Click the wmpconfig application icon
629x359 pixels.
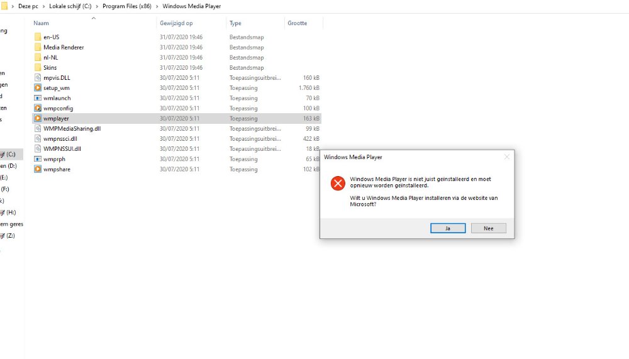point(38,108)
